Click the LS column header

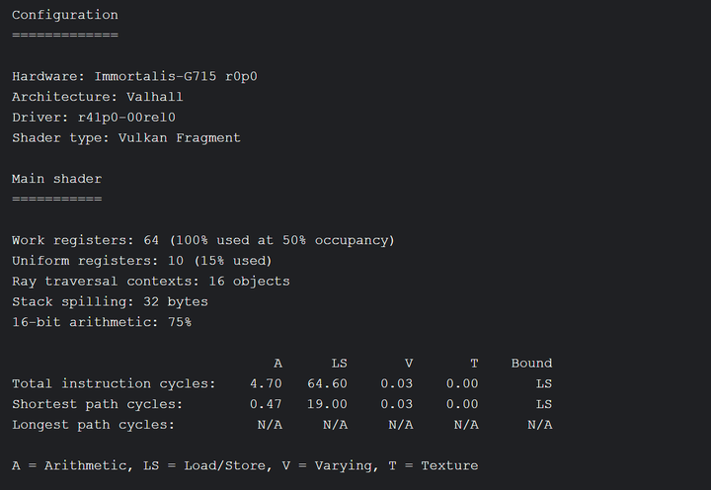click(339, 364)
